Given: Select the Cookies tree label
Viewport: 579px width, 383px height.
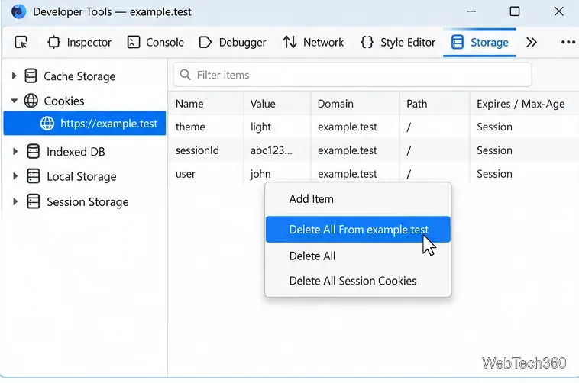Looking at the screenshot, I should point(64,101).
